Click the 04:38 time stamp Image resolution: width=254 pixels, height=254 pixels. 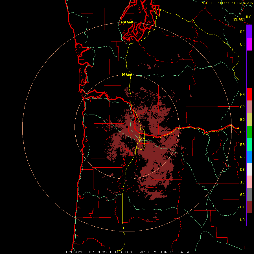point(184,252)
